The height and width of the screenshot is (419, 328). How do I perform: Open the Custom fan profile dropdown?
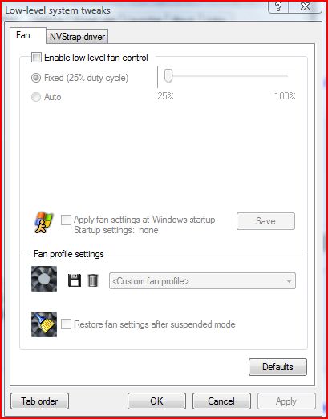click(202, 281)
